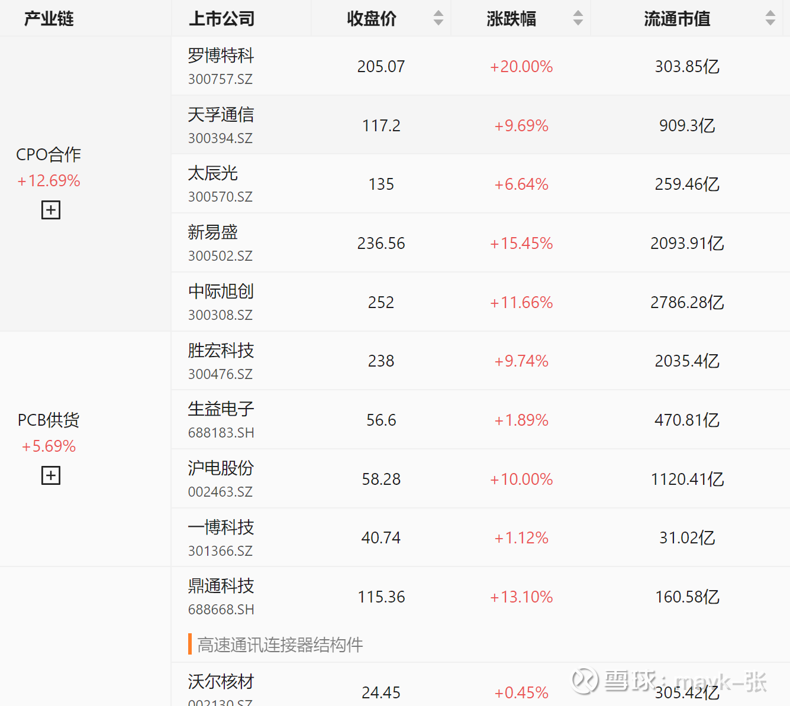Viewport: 790px width, 706px height.
Task: Click closing price 236.56
Action: coord(381,244)
